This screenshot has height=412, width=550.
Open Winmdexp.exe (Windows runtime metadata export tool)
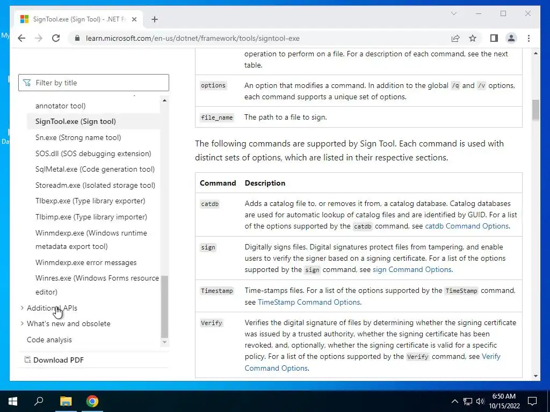pos(91,240)
